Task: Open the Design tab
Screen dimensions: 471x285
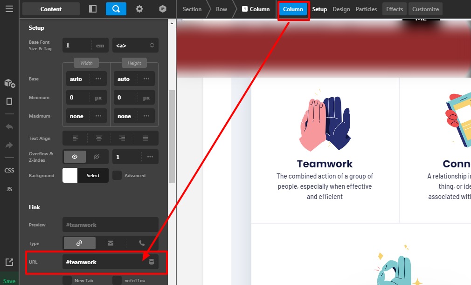Action: [341, 9]
